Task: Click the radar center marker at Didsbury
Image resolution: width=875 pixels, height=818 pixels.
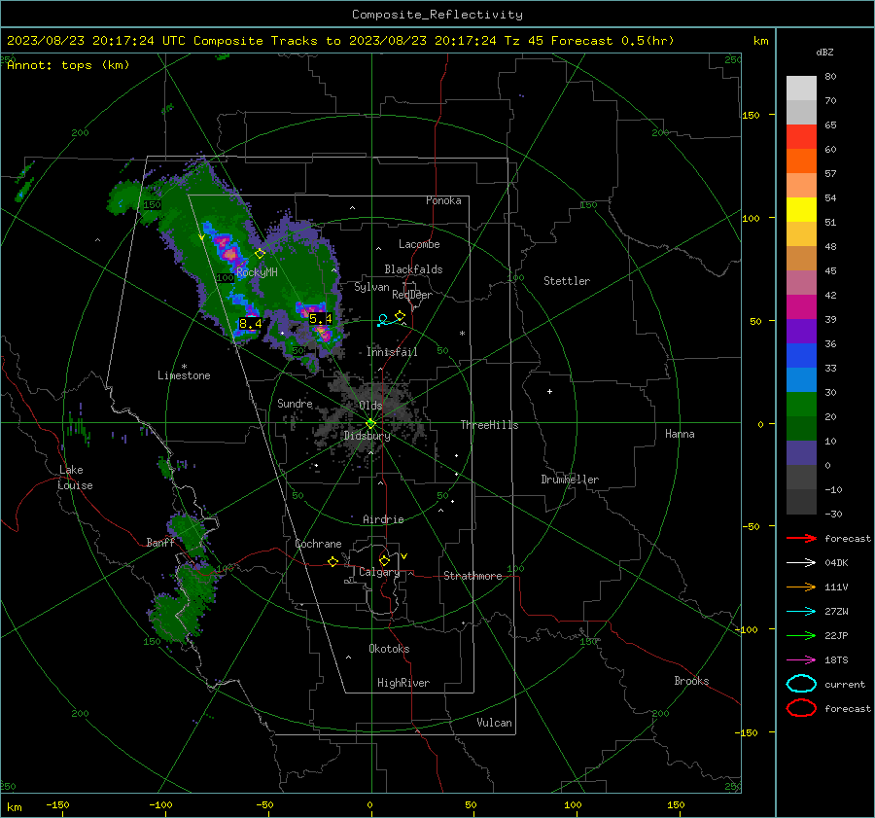Action: [371, 423]
